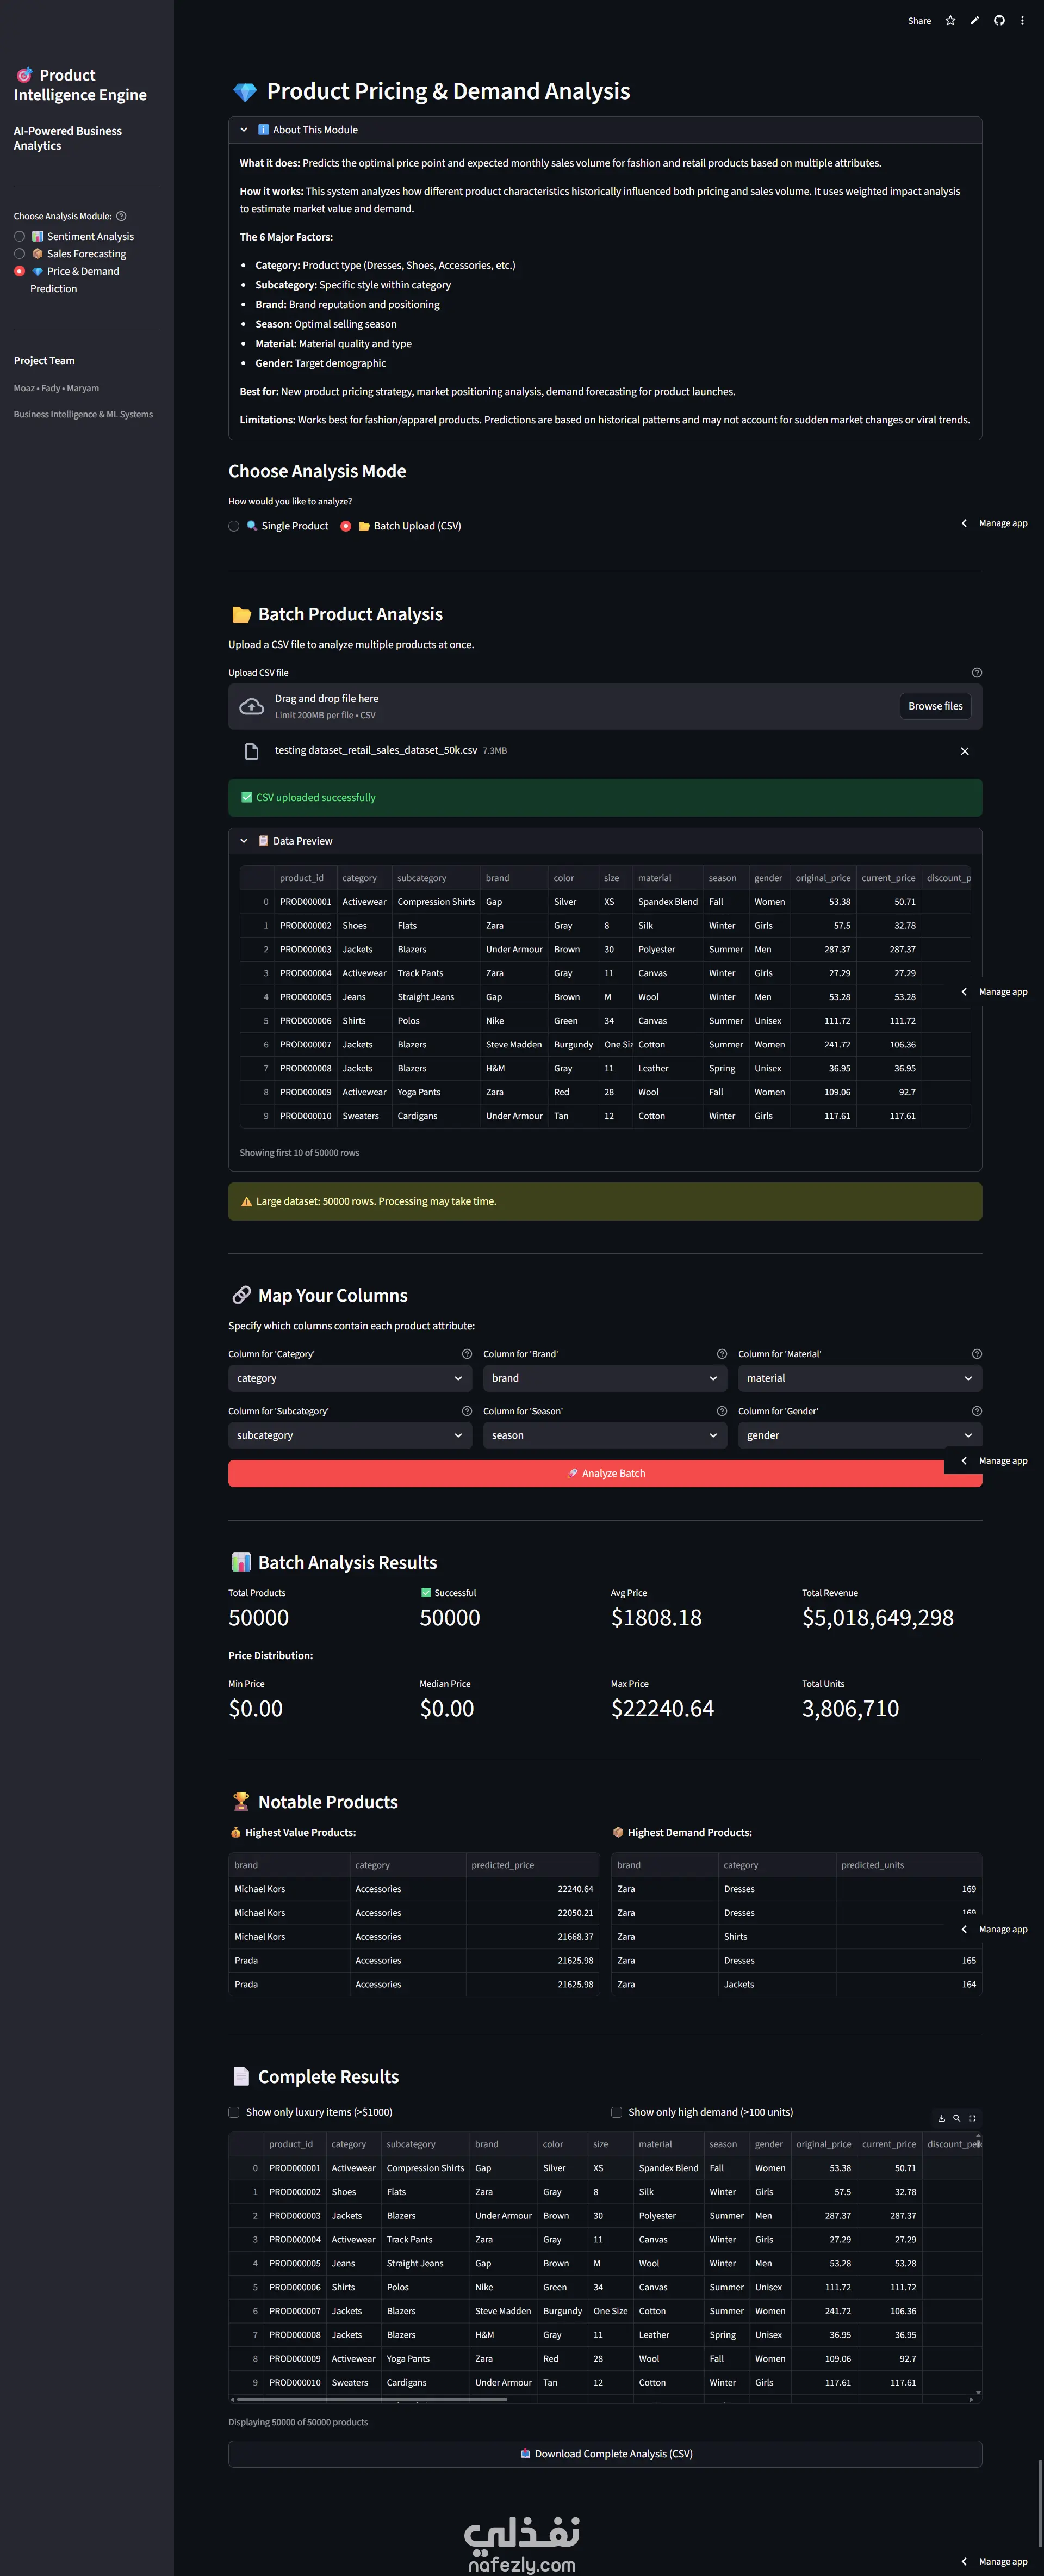1044x2576 pixels.
Task: Open the Column for 'Category' dropdown
Action: [x=350, y=1378]
